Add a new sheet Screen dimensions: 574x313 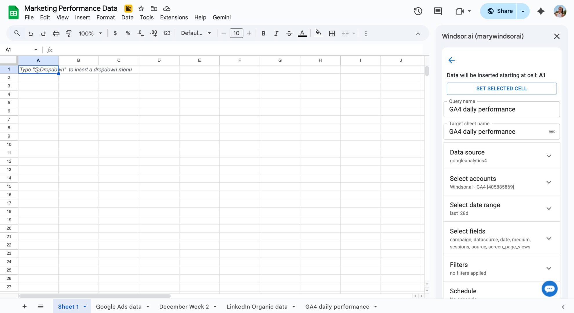(25, 306)
